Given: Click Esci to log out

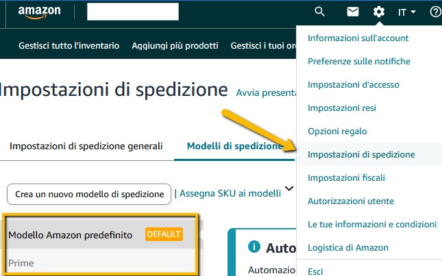Looking at the screenshot, I should (315, 271).
